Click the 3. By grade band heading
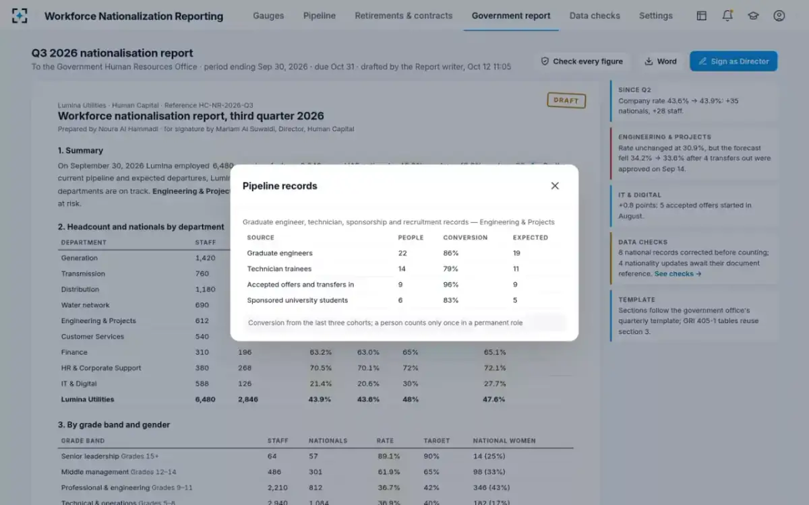The width and height of the screenshot is (809, 505). point(114,425)
